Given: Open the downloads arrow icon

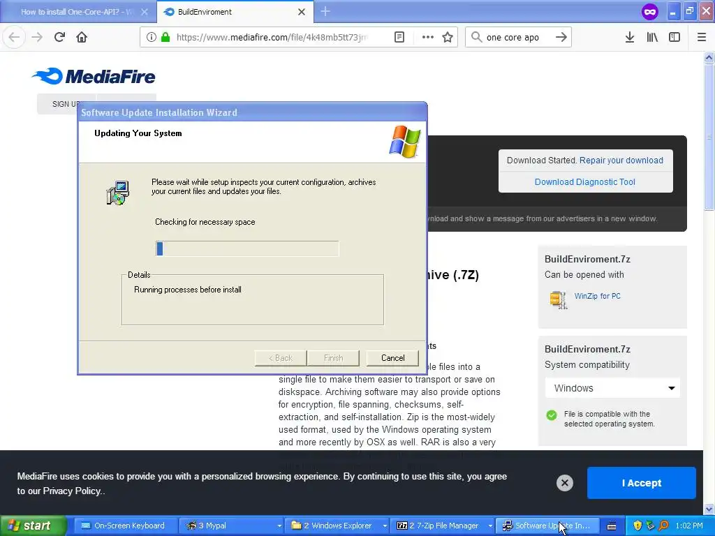Looking at the screenshot, I should point(630,37).
